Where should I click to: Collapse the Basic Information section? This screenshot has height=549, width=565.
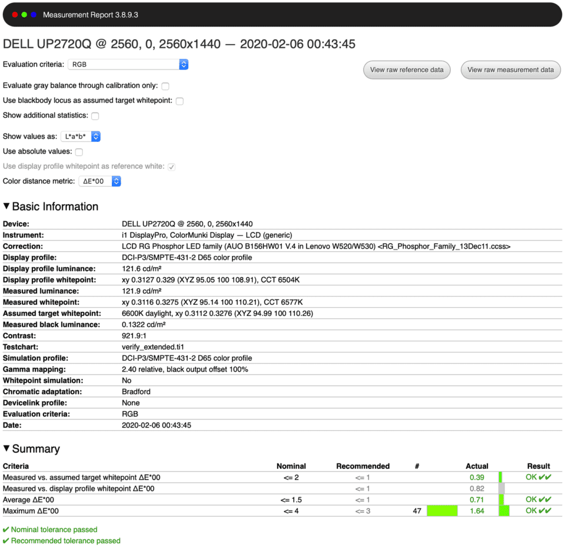[6, 206]
